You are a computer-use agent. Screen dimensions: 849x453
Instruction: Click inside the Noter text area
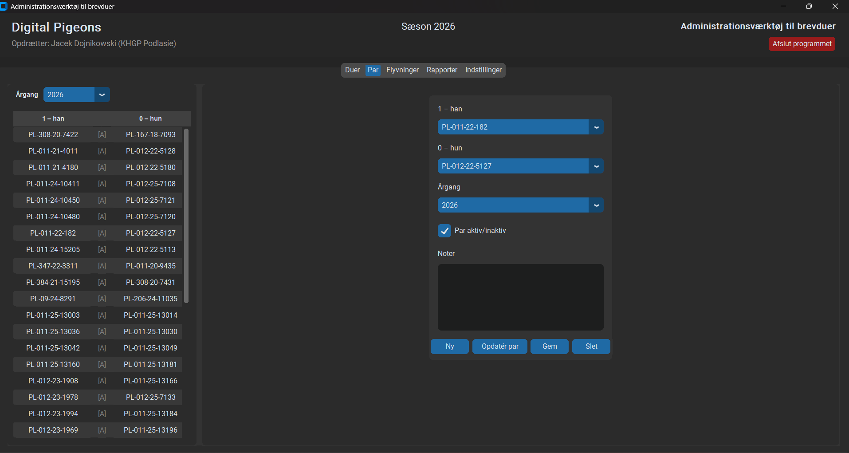tap(521, 297)
